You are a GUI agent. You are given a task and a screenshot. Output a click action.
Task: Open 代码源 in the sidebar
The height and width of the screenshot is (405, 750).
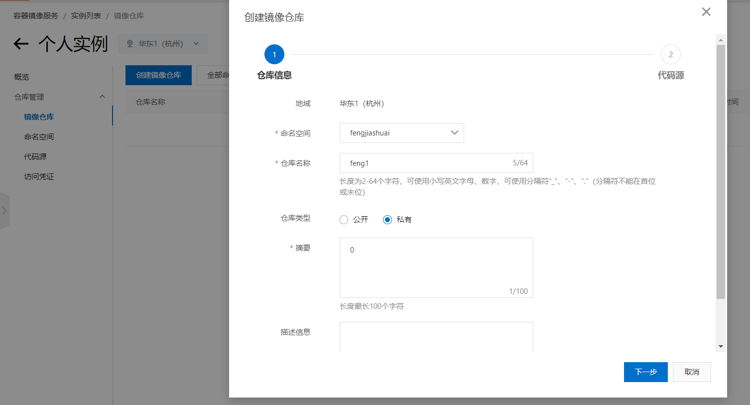[35, 156]
